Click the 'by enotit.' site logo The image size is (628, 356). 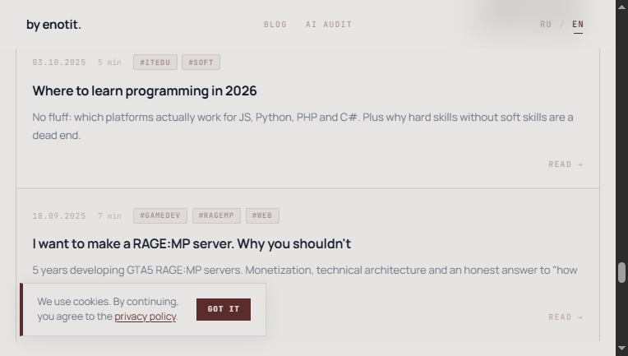click(53, 25)
